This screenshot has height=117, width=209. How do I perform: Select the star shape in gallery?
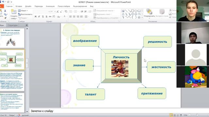click(x=139, y=17)
